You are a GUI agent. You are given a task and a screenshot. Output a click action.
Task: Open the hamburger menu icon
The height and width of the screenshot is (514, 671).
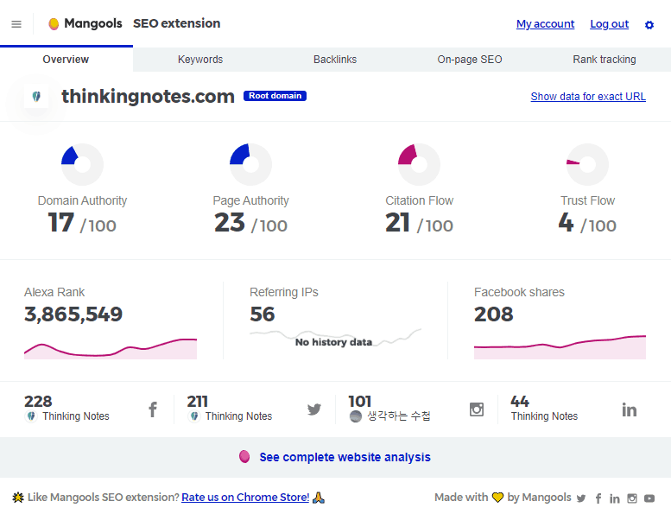pyautogui.click(x=16, y=24)
